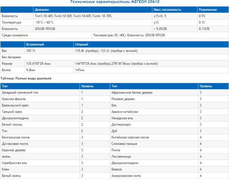Select 'Бенгальская сосна' entry
The image size is (229, 179).
[16, 137]
